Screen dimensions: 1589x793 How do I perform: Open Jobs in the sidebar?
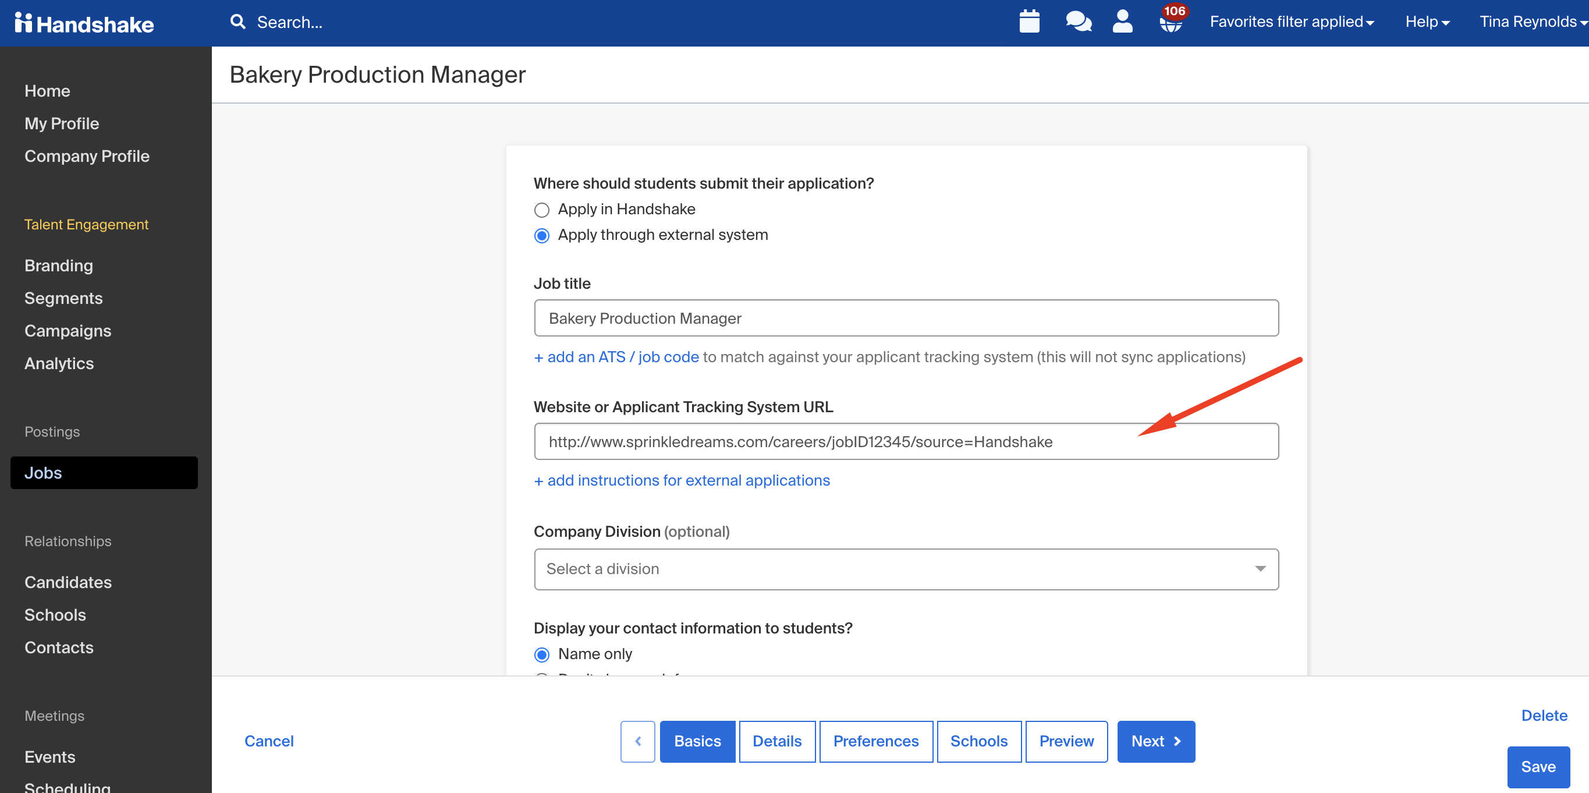(42, 473)
